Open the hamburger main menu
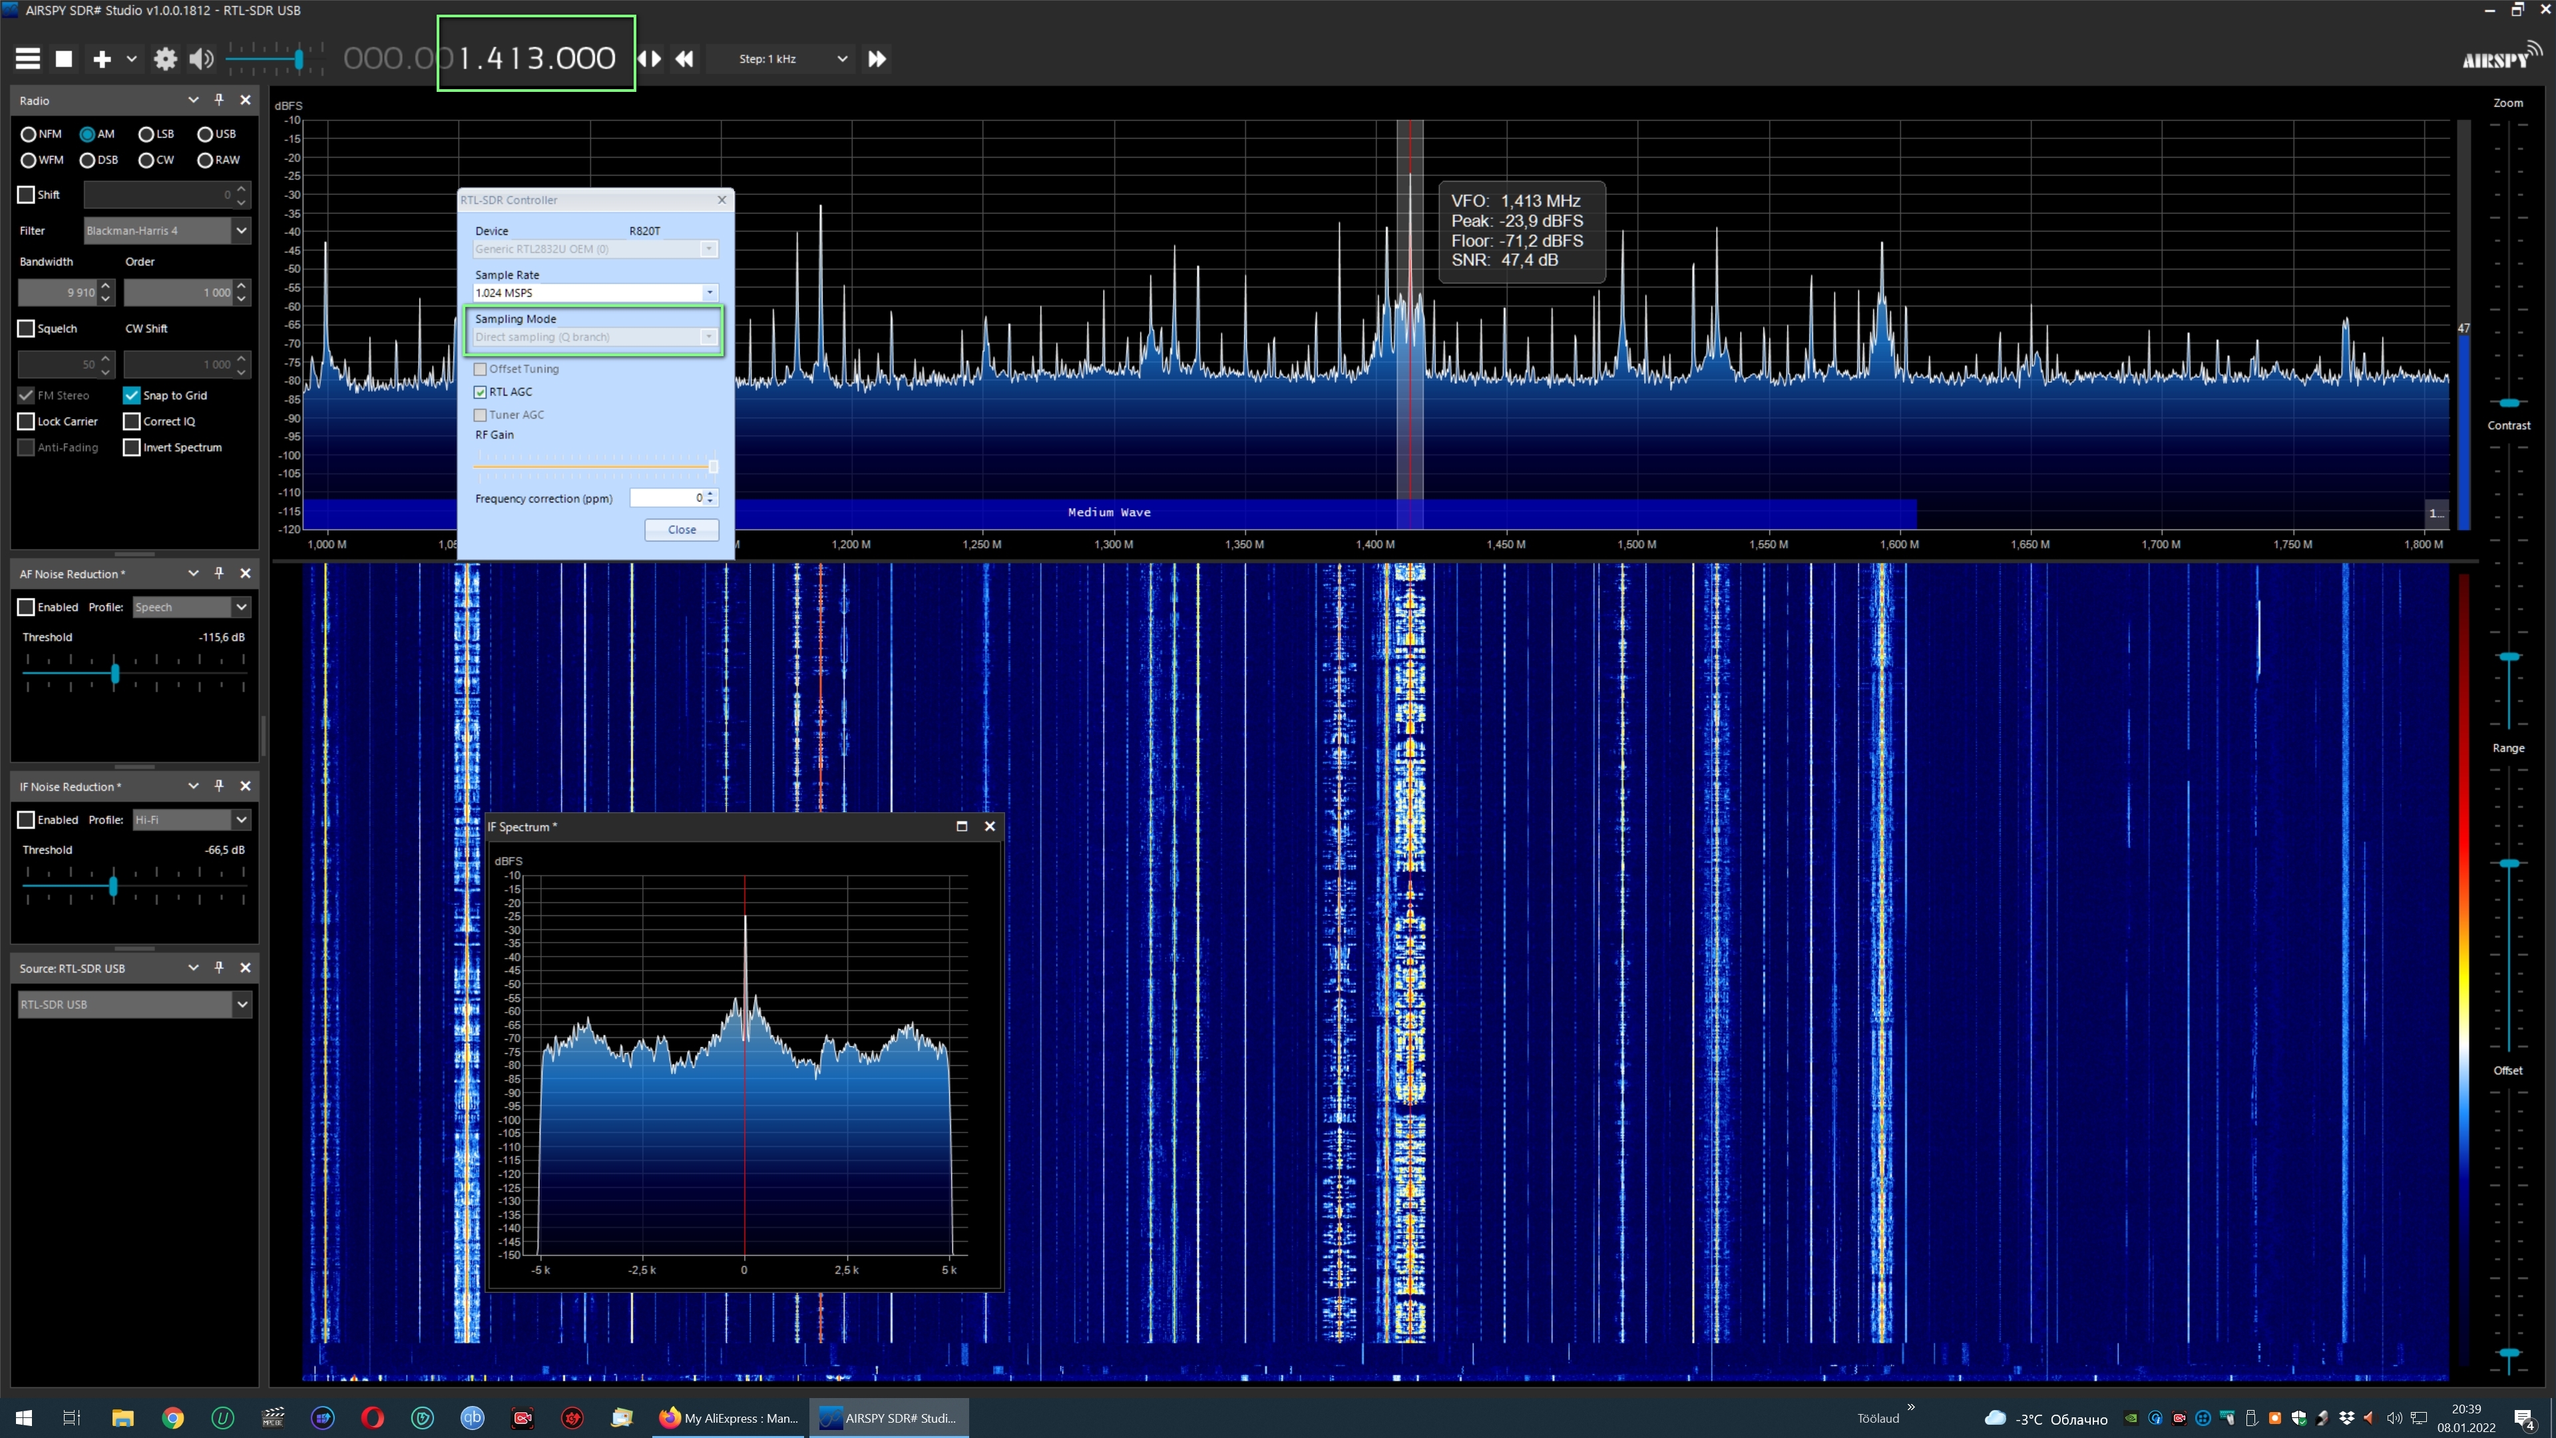The width and height of the screenshot is (2556, 1438). [28, 59]
